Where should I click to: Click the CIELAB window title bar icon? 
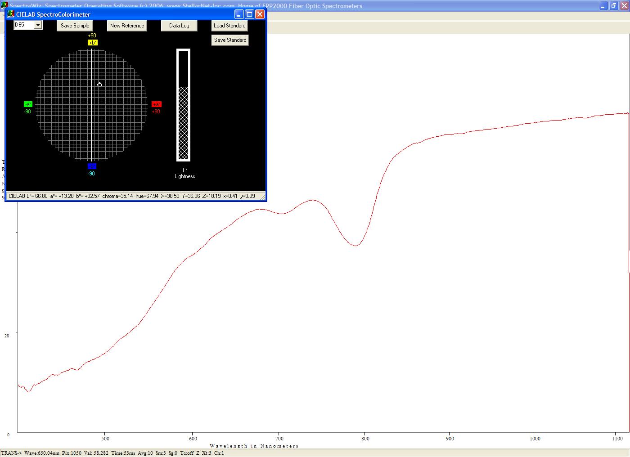click(11, 14)
